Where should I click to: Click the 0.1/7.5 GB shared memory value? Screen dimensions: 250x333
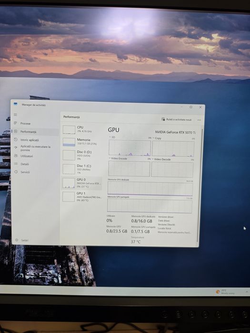click(140, 232)
